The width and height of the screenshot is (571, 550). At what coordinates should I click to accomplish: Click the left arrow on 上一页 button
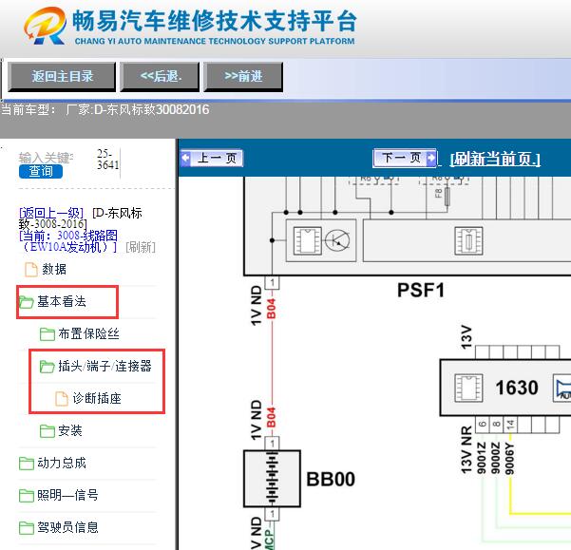pyautogui.click(x=185, y=159)
